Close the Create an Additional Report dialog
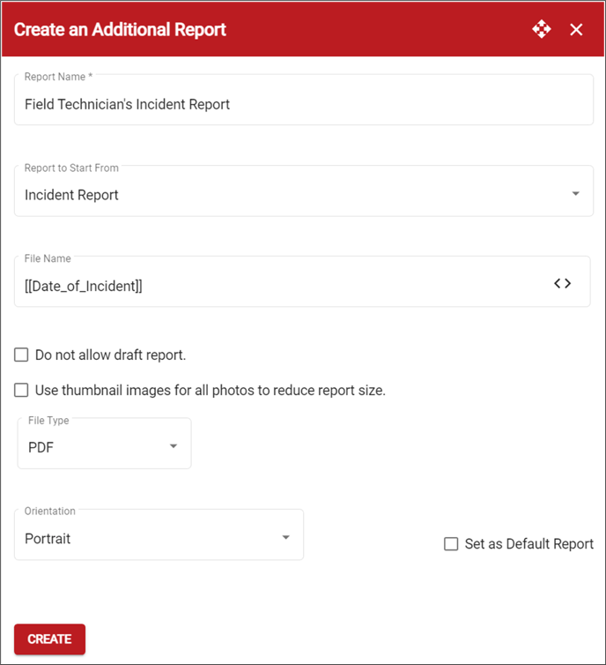 [x=576, y=30]
